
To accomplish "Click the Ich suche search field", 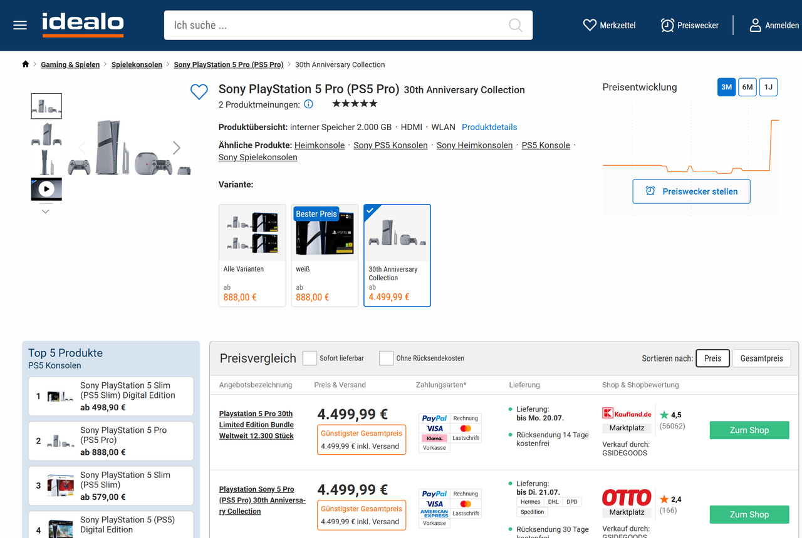I will tap(348, 25).
